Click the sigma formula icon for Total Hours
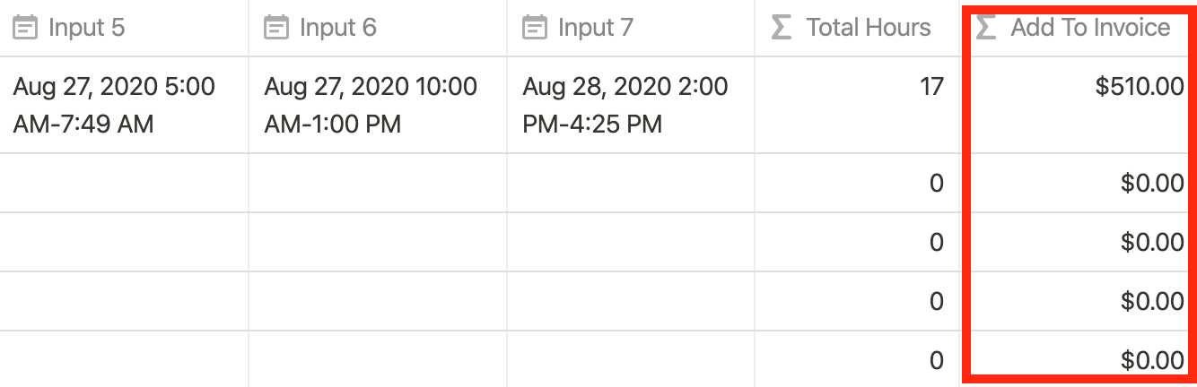The width and height of the screenshot is (1197, 387). (782, 29)
